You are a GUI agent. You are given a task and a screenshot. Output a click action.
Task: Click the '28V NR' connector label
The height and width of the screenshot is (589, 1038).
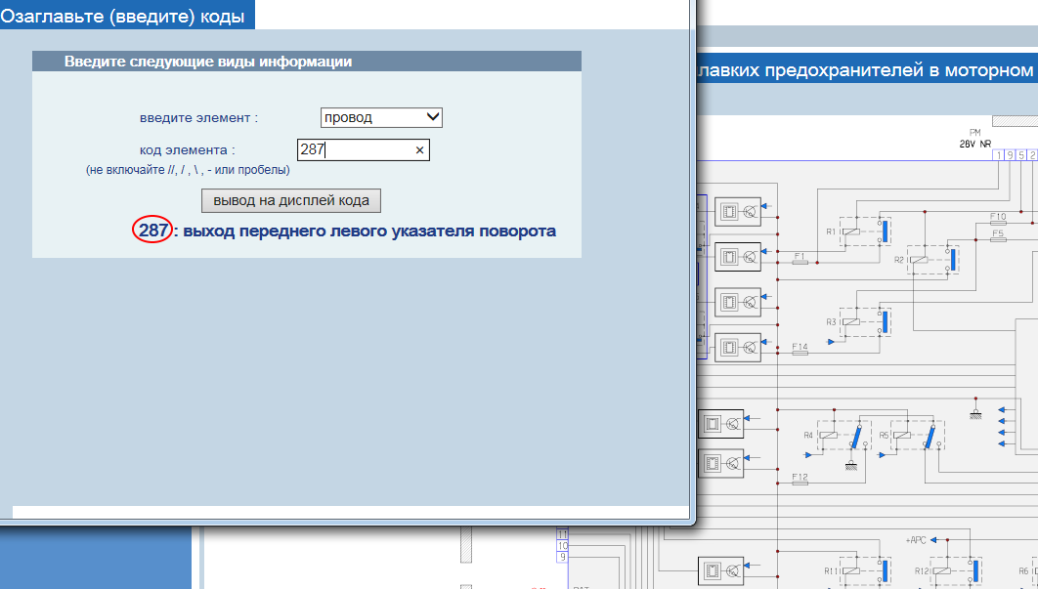point(975,144)
